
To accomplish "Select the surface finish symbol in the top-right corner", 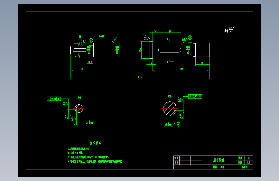I will pyautogui.click(x=231, y=29).
